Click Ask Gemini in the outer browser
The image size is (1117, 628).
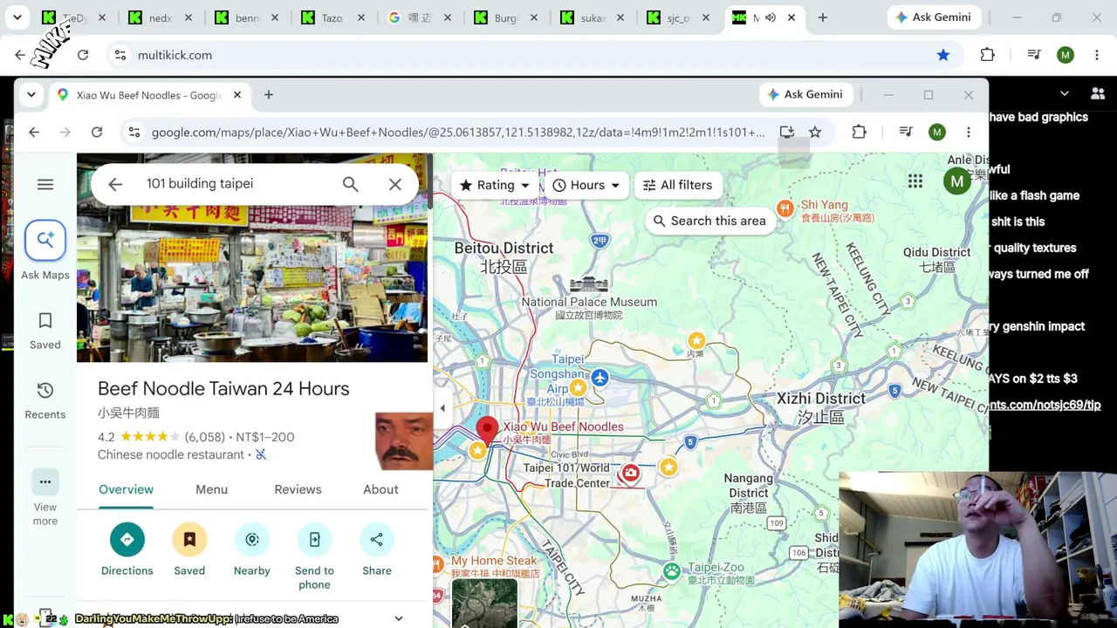click(933, 17)
